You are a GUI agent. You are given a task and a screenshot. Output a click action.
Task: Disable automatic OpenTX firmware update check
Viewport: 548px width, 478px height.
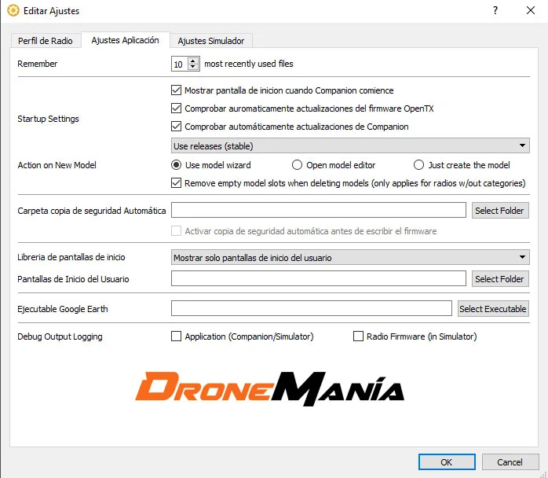click(176, 108)
